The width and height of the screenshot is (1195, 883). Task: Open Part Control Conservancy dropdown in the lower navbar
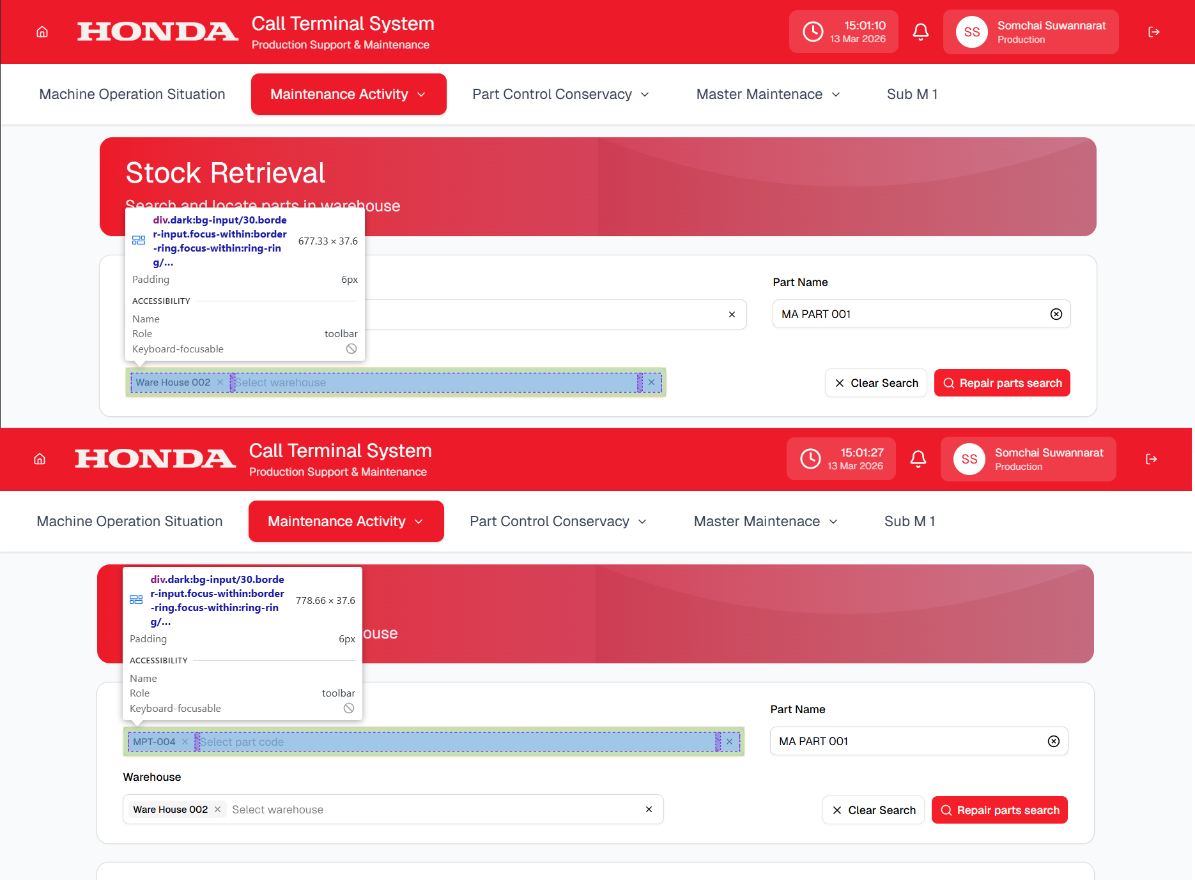click(559, 522)
